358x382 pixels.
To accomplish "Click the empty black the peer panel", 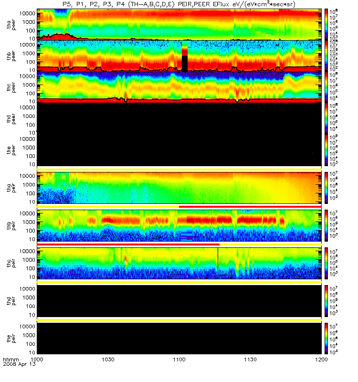I will coord(179,150).
